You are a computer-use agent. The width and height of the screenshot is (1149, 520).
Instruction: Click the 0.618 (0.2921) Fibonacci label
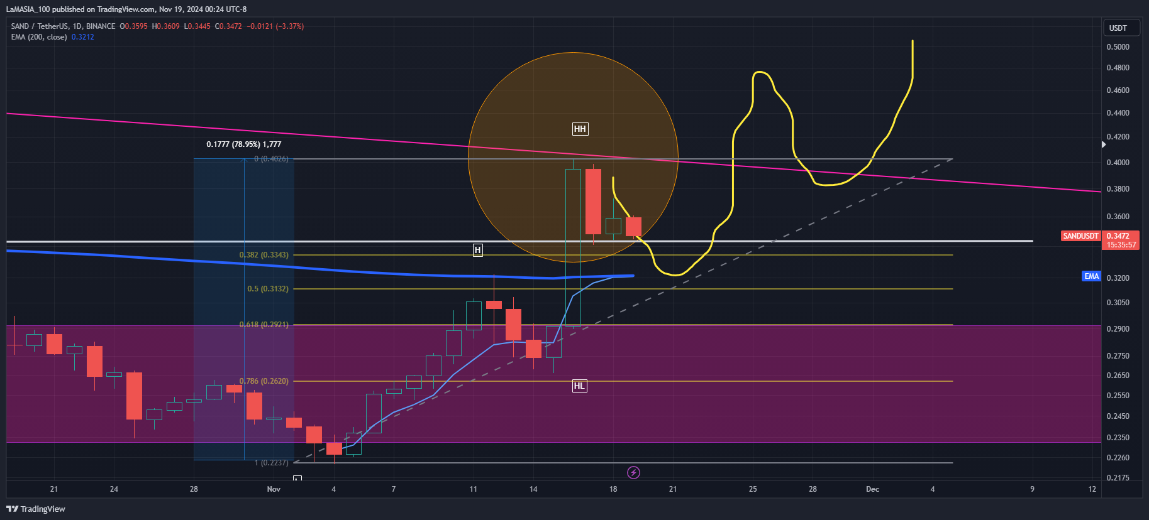(x=264, y=325)
